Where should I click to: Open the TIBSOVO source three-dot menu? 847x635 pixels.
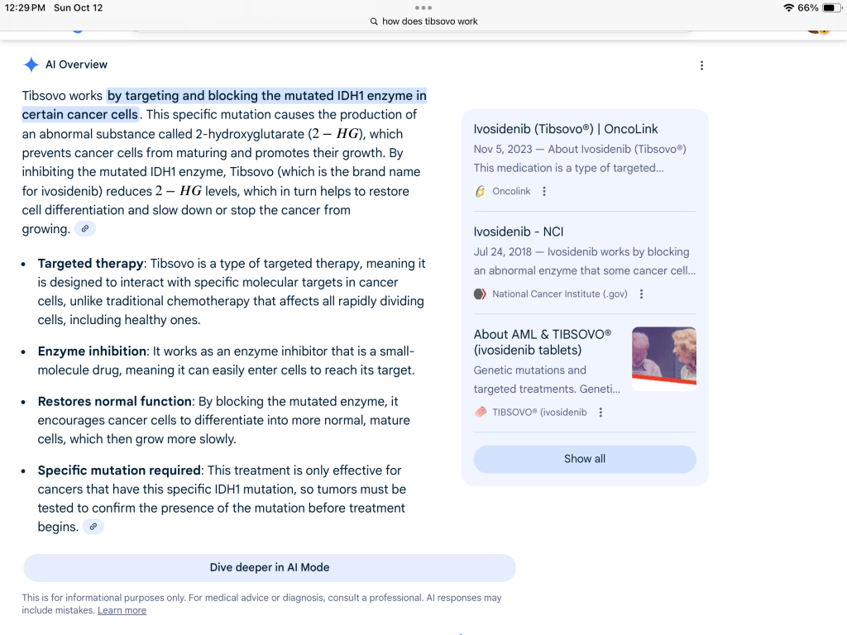[x=601, y=413]
